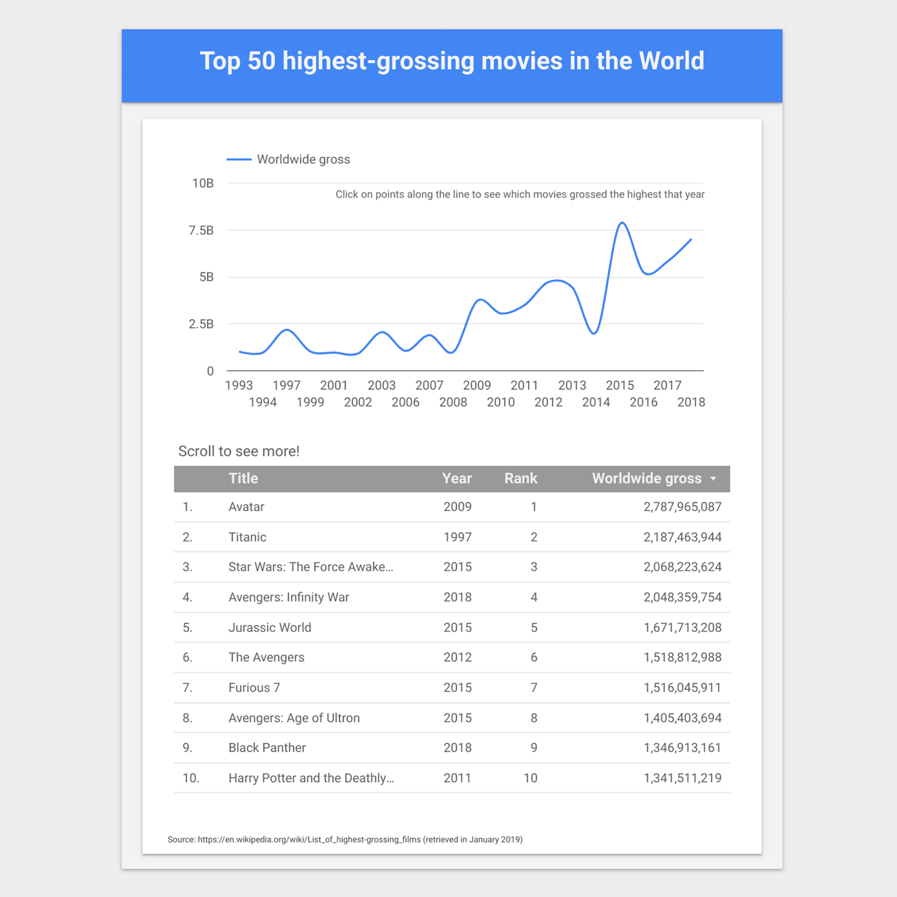Click year 2009 in Avatar row
The width and height of the screenshot is (897, 897).
[457, 507]
